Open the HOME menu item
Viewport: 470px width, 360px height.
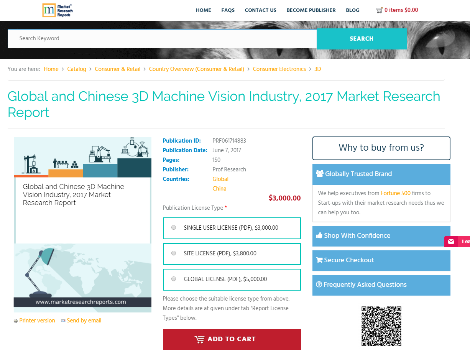tap(204, 10)
